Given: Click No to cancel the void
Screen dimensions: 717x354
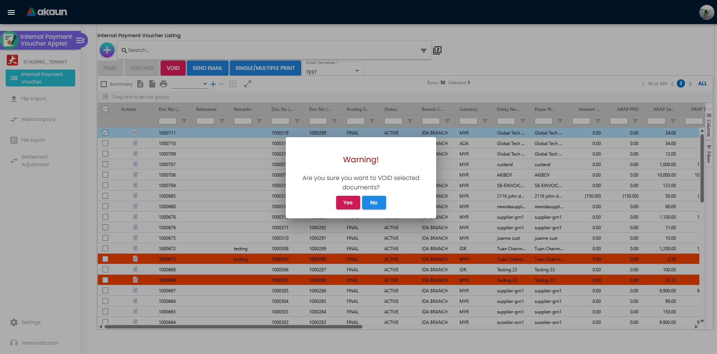Looking at the screenshot, I should coord(374,203).
